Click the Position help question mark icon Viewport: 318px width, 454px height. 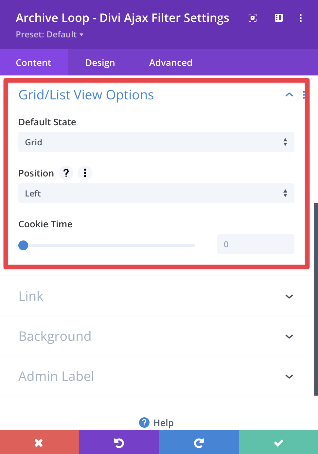[66, 173]
